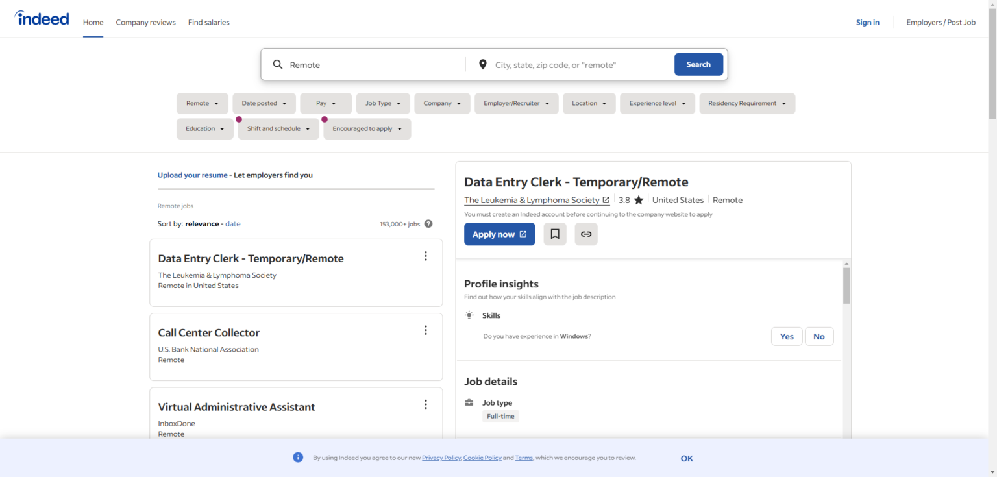Open the Upload your resume link
The image size is (997, 477).
click(192, 175)
